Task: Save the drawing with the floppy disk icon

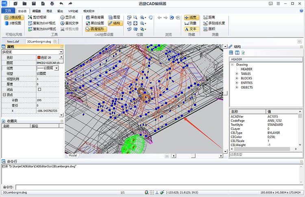Action: click(x=34, y=4)
